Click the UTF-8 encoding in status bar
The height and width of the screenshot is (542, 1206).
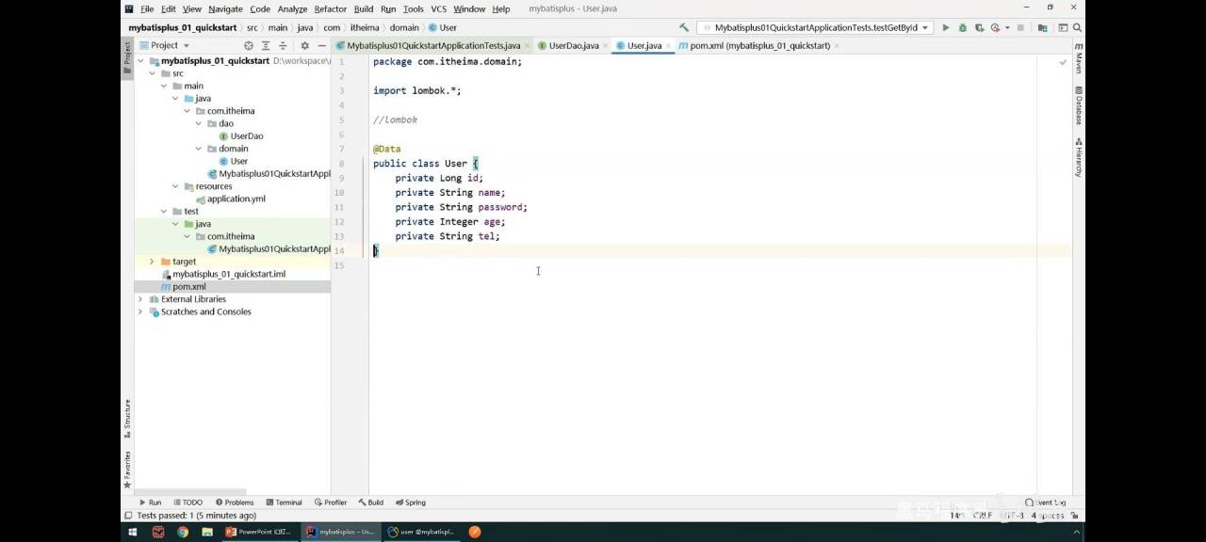pos(1013,516)
